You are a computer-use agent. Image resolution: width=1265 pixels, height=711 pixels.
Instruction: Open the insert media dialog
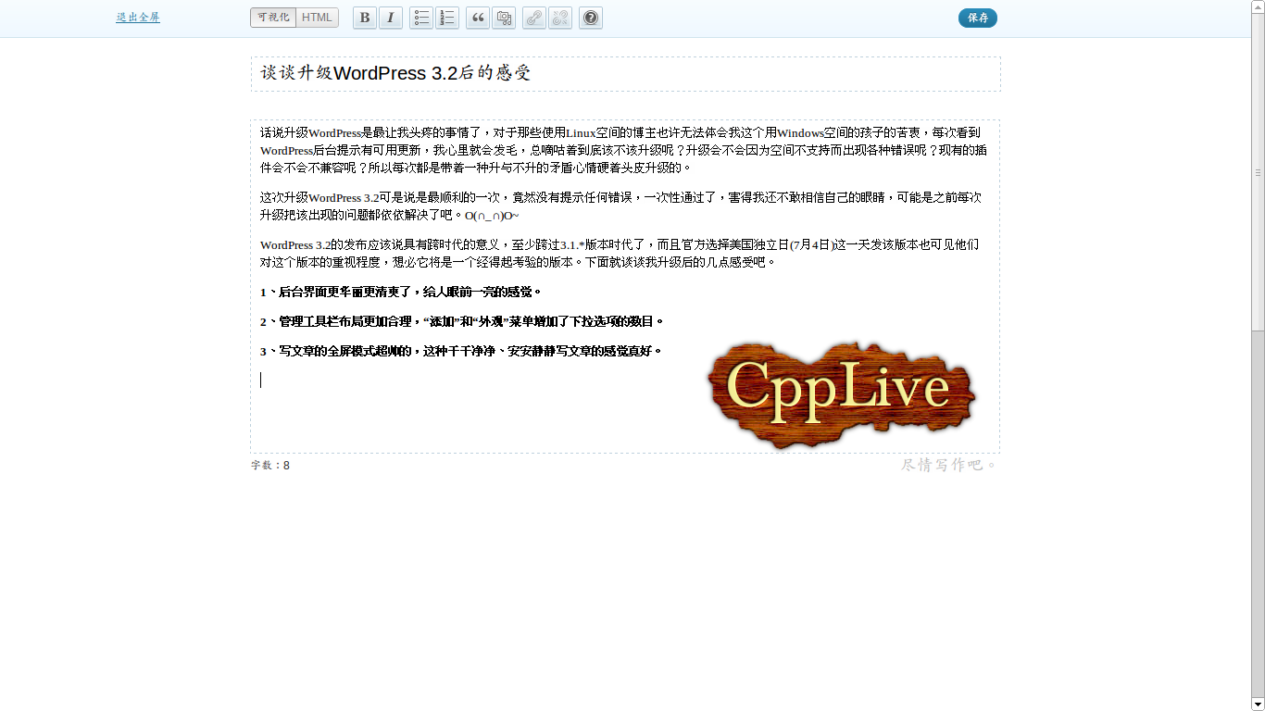point(504,18)
